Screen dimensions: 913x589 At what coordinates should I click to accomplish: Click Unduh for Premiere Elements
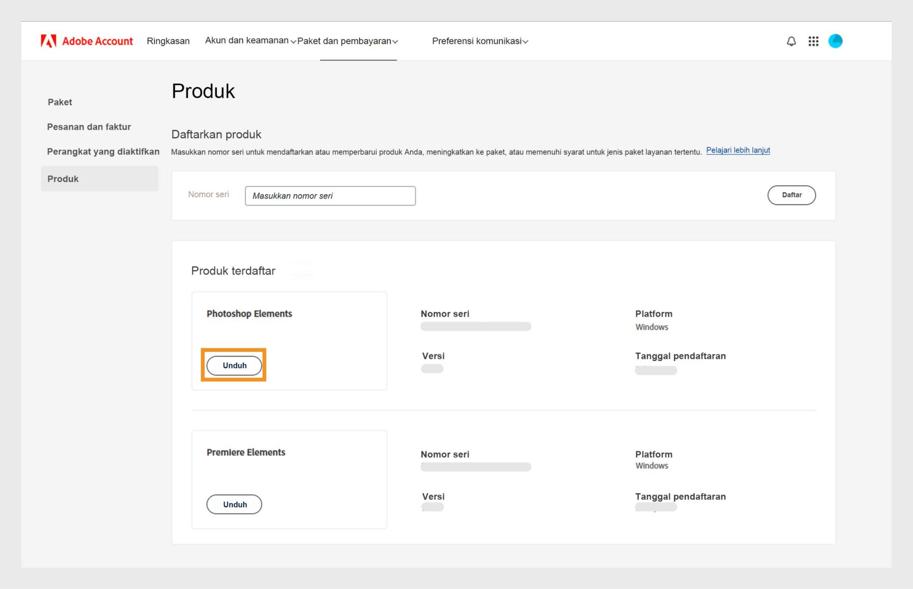click(x=234, y=504)
